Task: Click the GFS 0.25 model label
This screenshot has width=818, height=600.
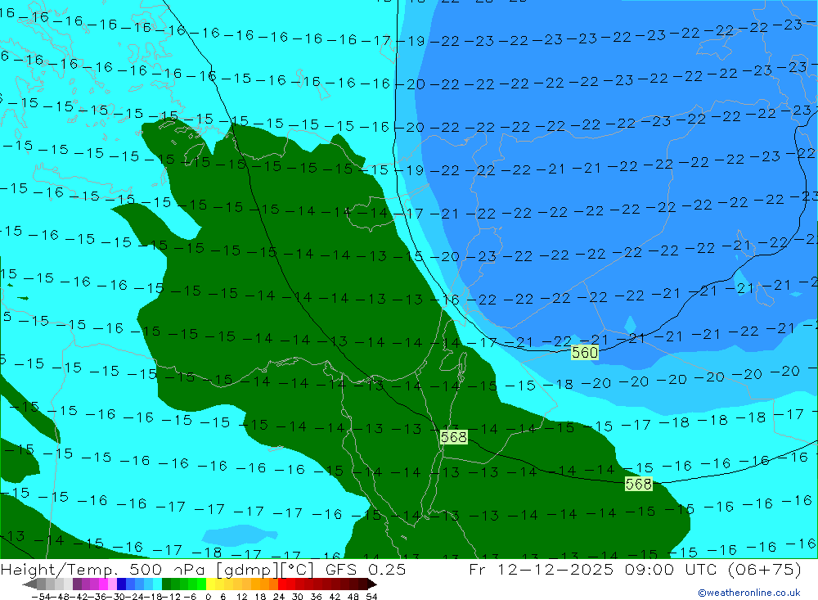Action: click(365, 569)
